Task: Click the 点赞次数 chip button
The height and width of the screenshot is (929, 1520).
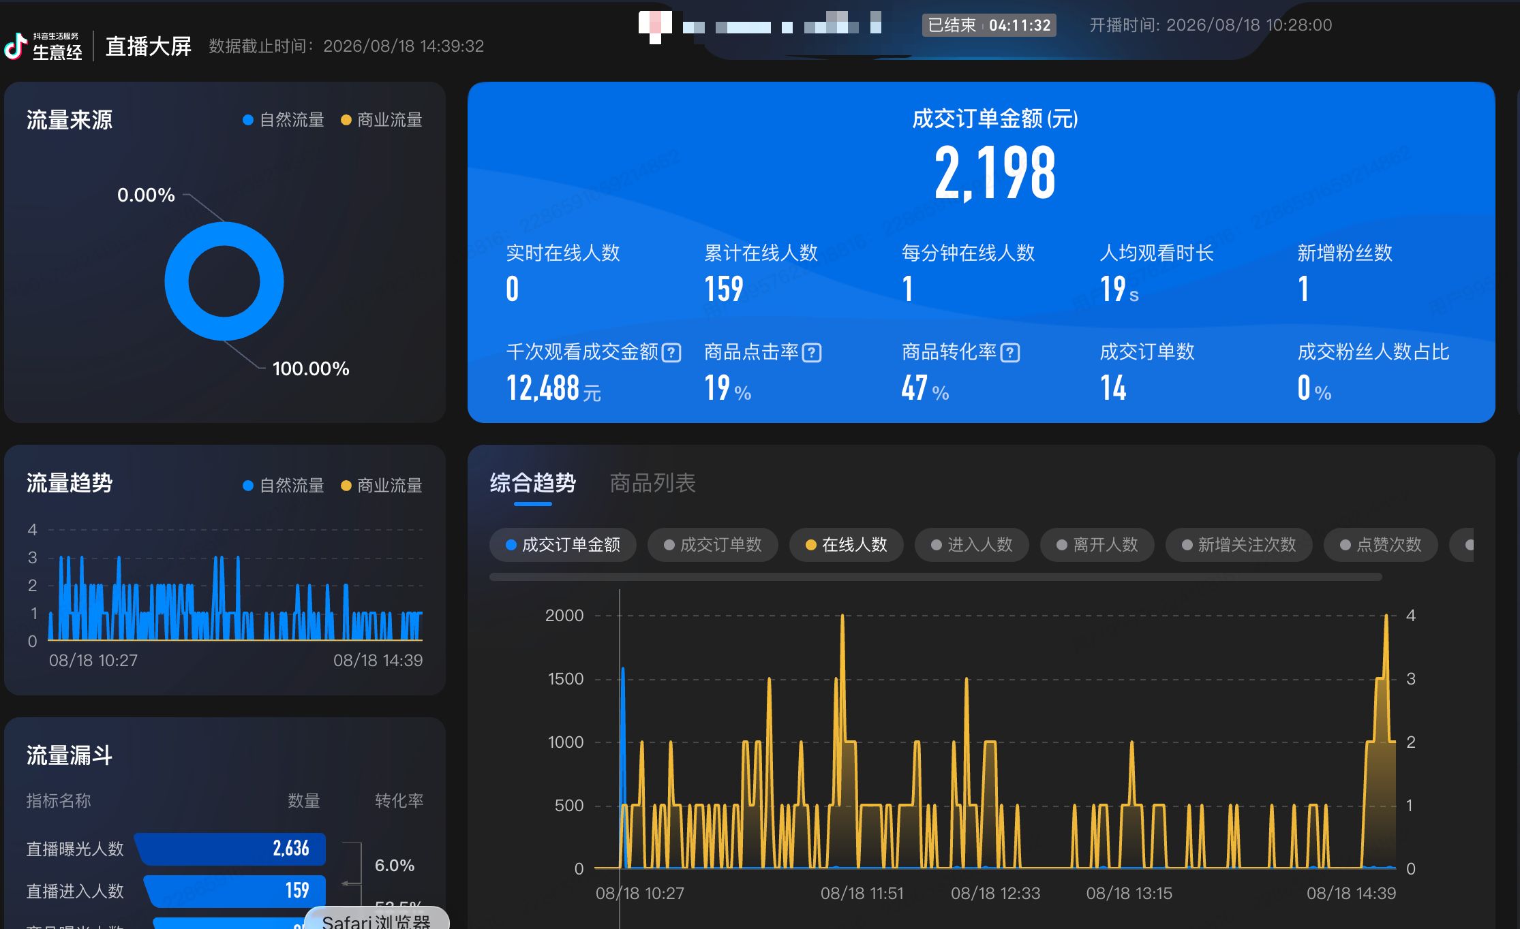Action: [x=1381, y=545]
